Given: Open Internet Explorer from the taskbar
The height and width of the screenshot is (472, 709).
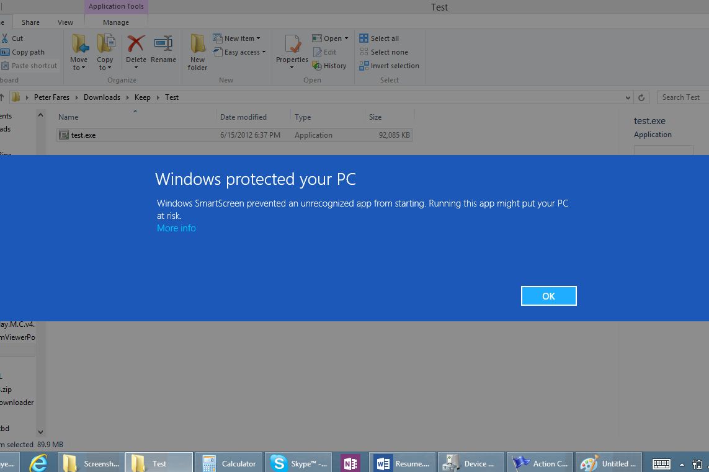Looking at the screenshot, I should tap(38, 463).
